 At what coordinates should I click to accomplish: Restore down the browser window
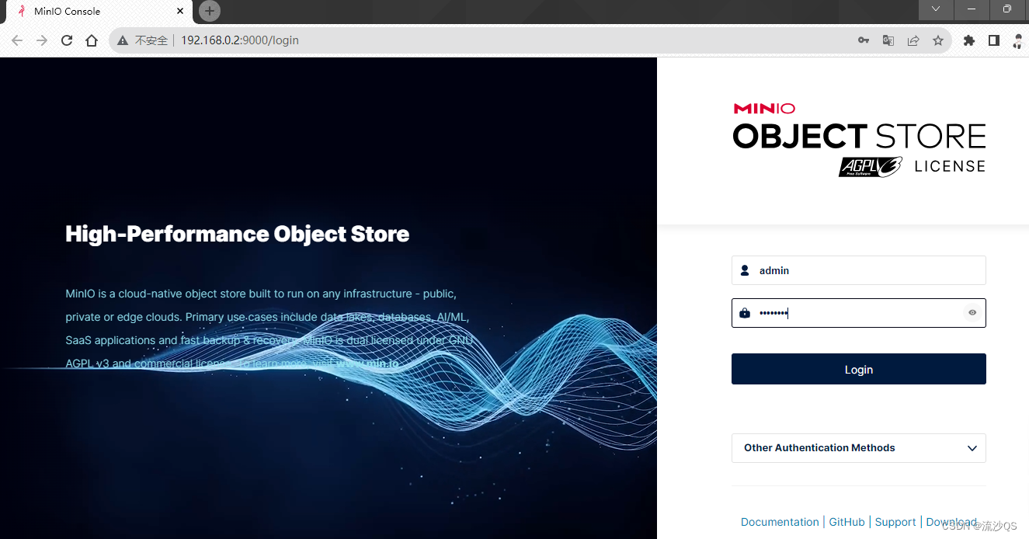tap(1007, 9)
